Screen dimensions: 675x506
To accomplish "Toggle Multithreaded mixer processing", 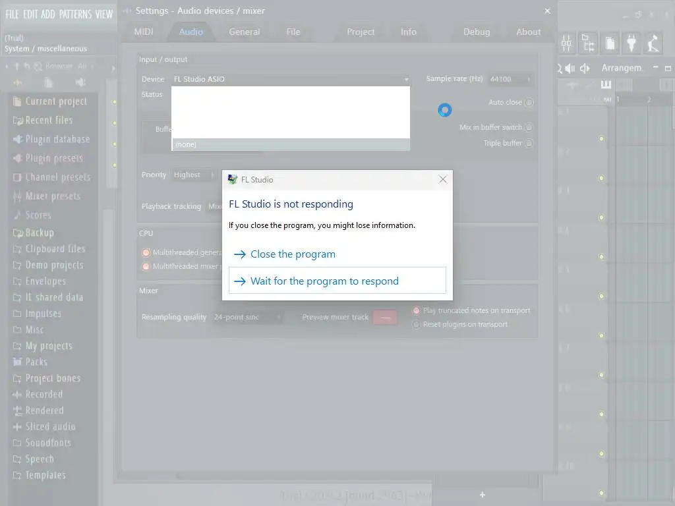I will click(146, 266).
